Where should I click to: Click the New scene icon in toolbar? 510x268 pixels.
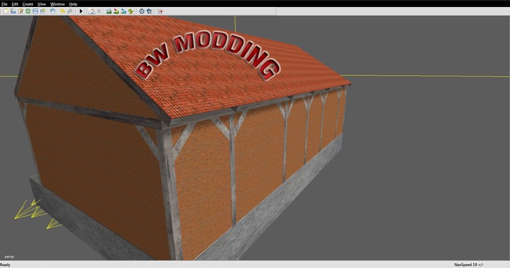pyautogui.click(x=6, y=11)
